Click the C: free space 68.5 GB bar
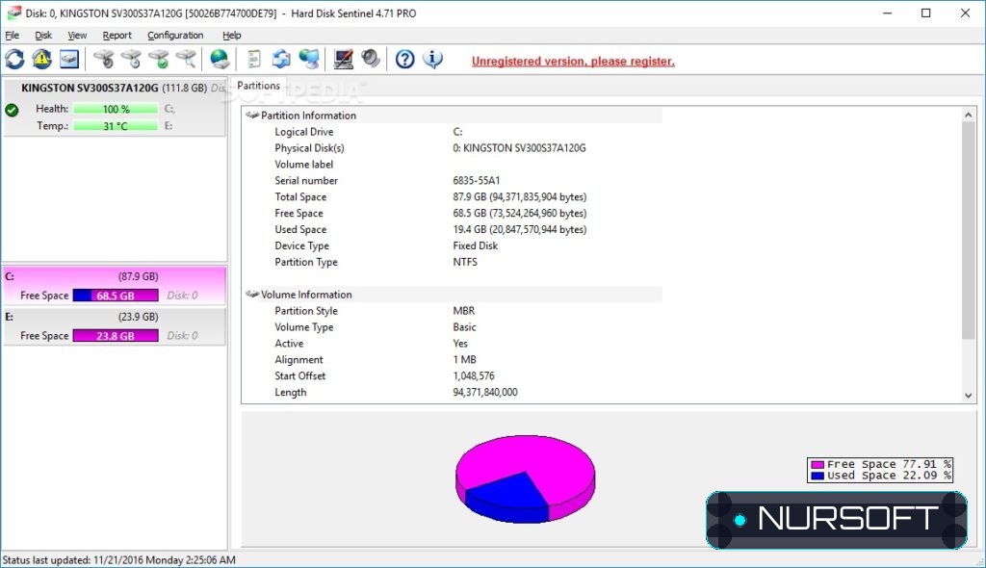Viewport: 986px width, 568px height. (x=116, y=295)
